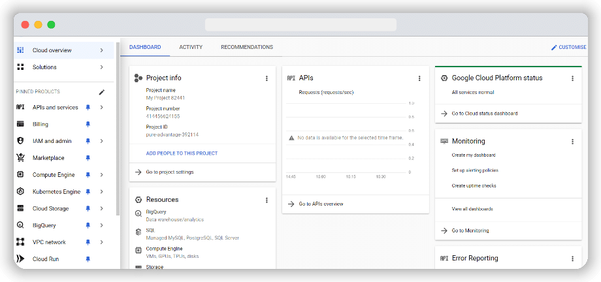Switch to the Recommendations tab

pyautogui.click(x=247, y=47)
